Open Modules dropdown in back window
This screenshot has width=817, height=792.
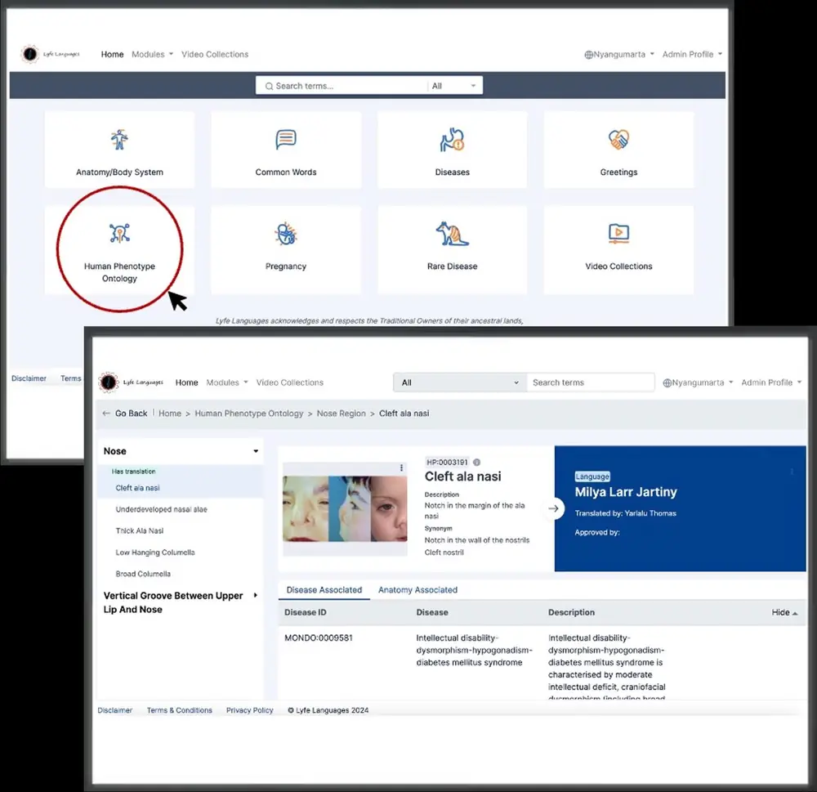pos(152,54)
